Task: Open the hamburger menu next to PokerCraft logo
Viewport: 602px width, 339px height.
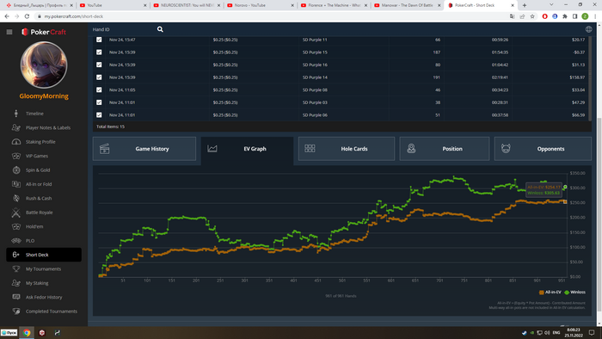Action: (x=9, y=32)
